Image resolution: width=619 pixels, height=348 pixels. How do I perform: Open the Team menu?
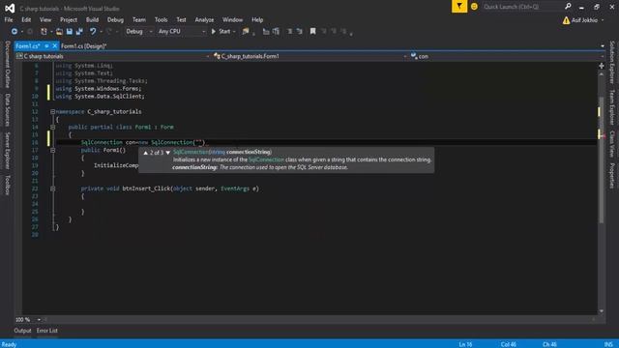click(x=138, y=19)
